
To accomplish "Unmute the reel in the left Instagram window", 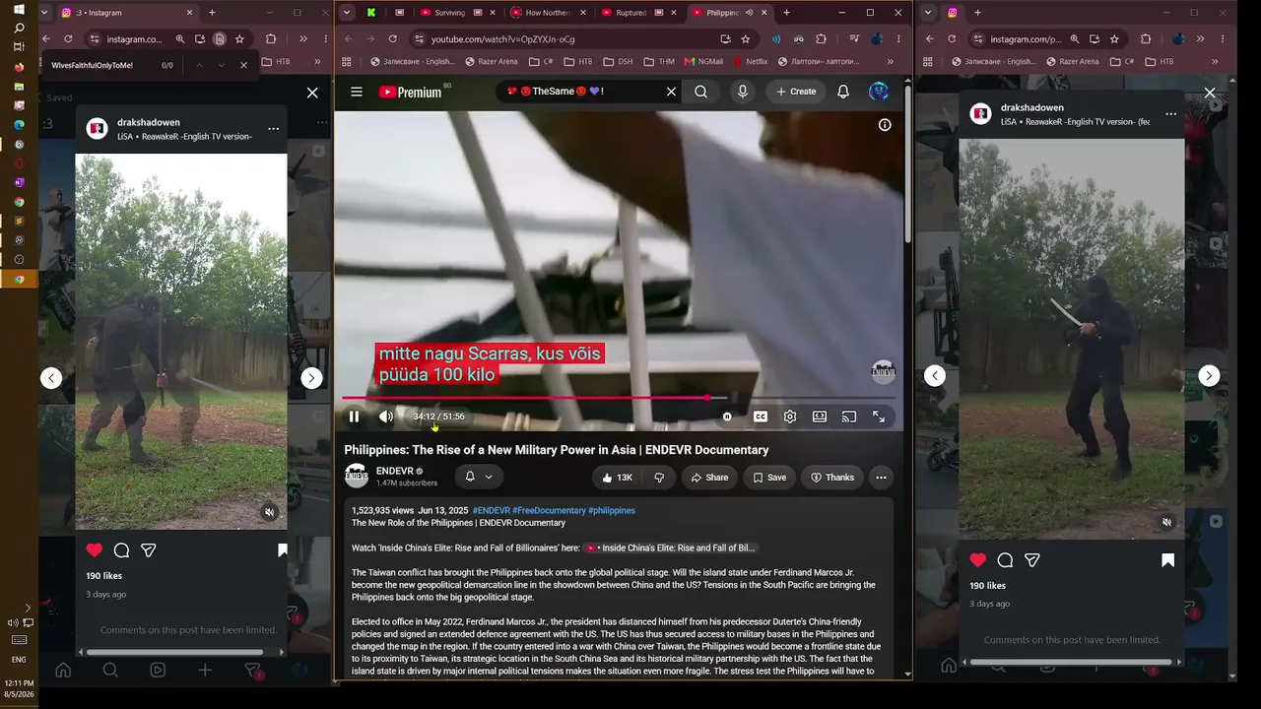I will click(270, 512).
